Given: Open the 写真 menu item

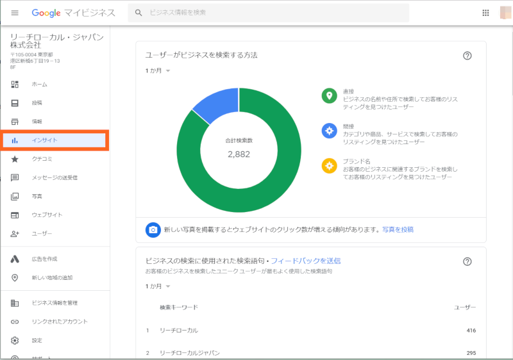Looking at the screenshot, I should click(x=55, y=196).
